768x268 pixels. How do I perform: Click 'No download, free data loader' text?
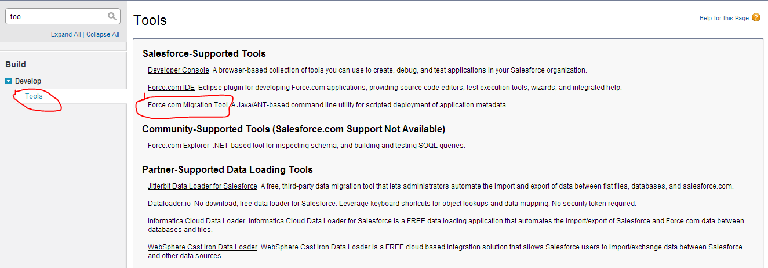415,204
